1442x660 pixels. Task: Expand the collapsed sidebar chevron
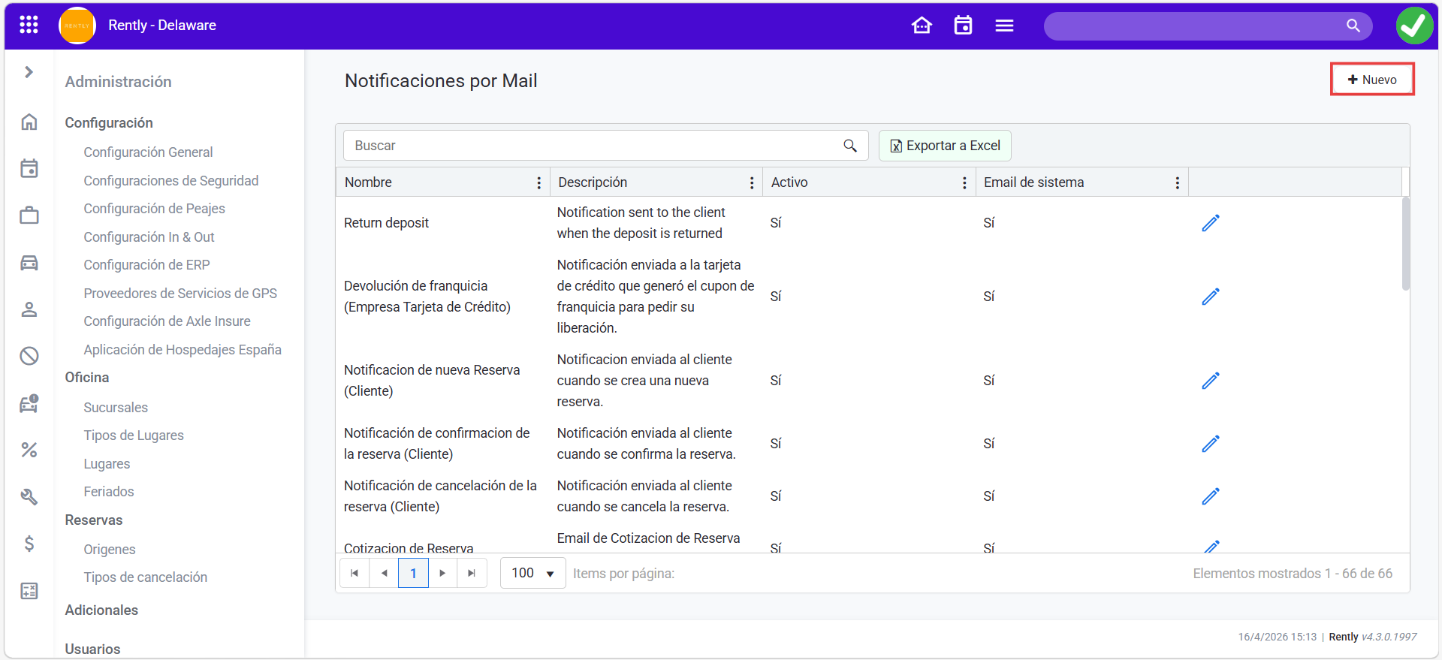coord(29,72)
